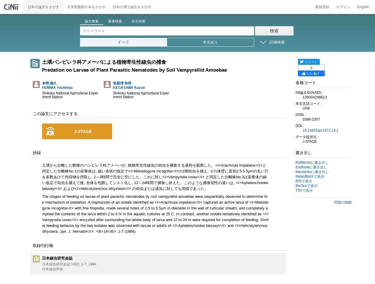The width and height of the screenshot is (375, 284).
Task: Open author link KEGASAWA Kazuo
Action: click(x=129, y=88)
